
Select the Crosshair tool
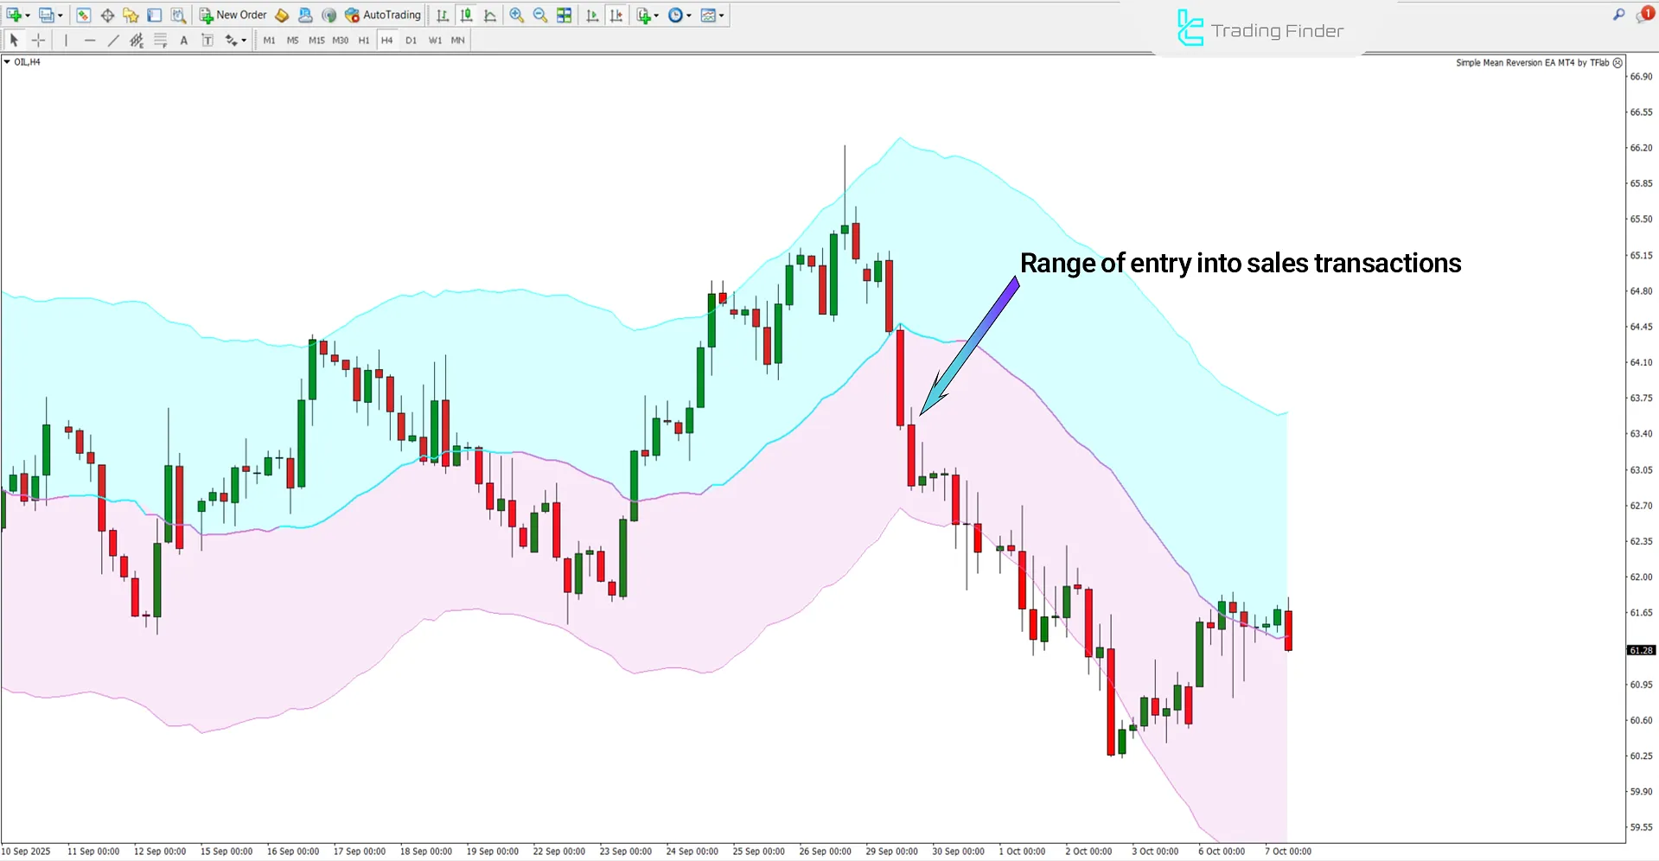[38, 40]
